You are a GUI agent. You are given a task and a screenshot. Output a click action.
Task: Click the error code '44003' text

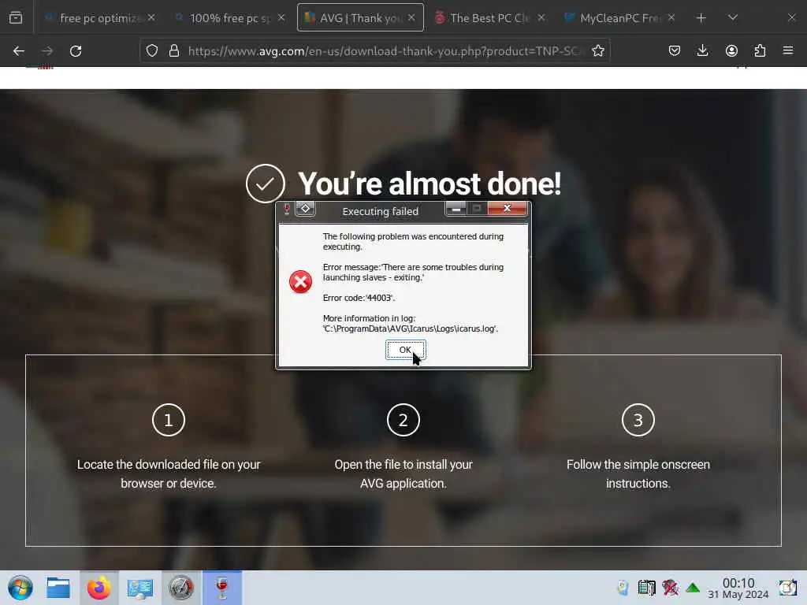[x=359, y=298]
